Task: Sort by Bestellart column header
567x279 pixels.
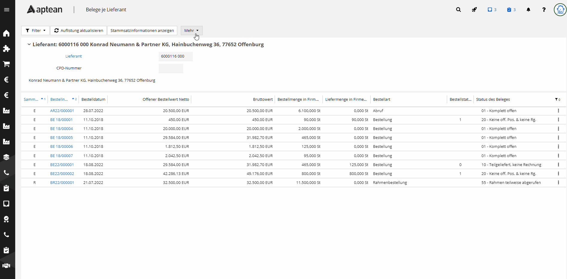Action: [382, 100]
